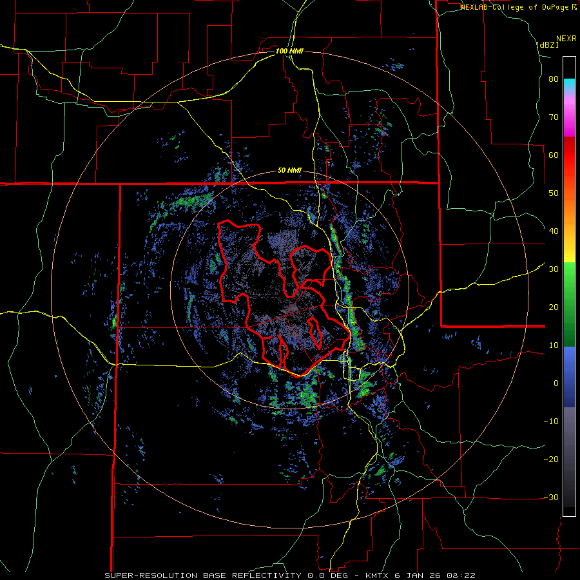Click the -30 dBZ value on the scale
Image resolution: width=580 pixels, height=580 pixels.
click(x=551, y=497)
